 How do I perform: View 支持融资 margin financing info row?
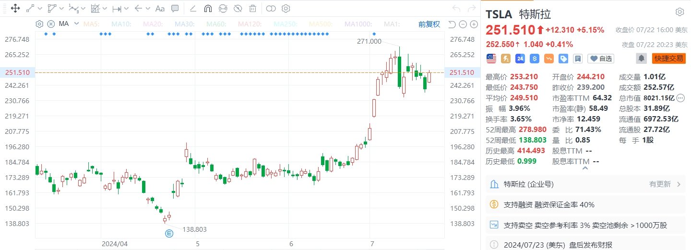pyautogui.click(x=585, y=204)
